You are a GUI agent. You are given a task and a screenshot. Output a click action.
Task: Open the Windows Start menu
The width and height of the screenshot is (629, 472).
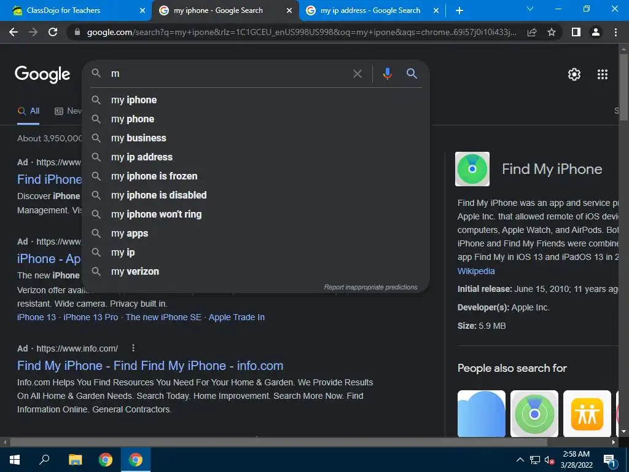click(15, 460)
